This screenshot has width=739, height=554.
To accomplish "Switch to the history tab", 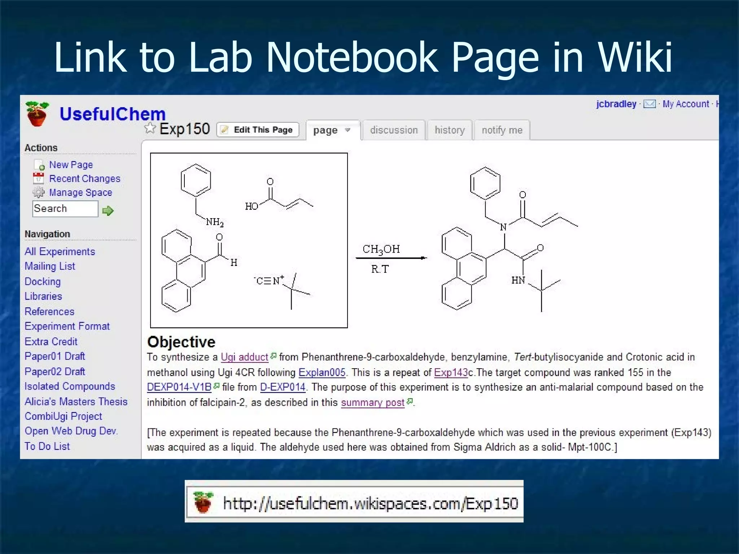I will (x=450, y=130).
